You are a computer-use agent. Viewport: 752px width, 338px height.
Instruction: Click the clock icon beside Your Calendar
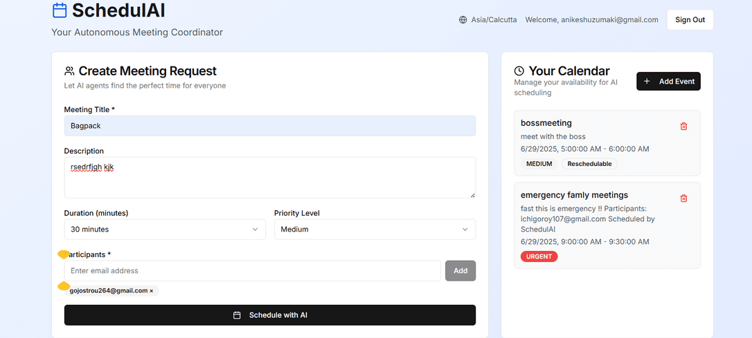tap(519, 71)
